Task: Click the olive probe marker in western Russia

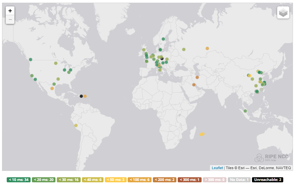Action: coord(184,49)
